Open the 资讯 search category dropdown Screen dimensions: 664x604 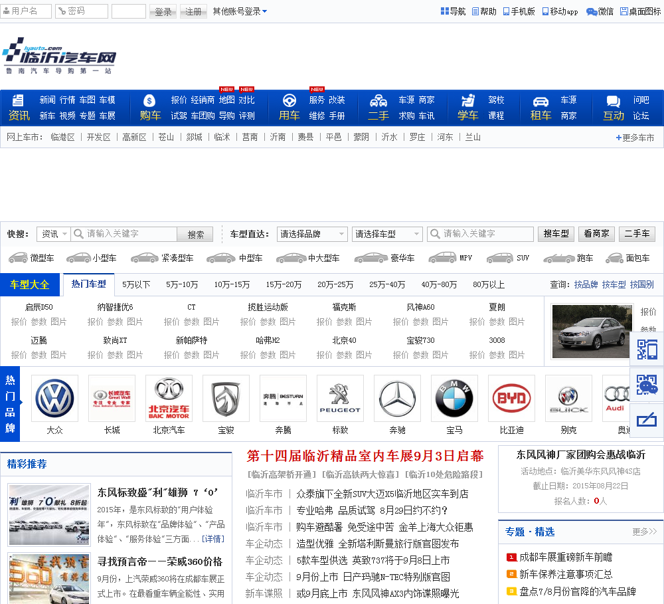[x=53, y=234]
